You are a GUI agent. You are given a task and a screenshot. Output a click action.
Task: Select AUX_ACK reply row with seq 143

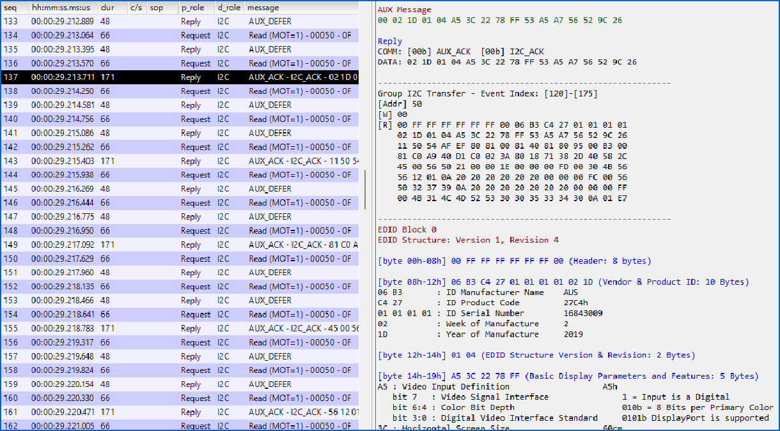(179, 161)
